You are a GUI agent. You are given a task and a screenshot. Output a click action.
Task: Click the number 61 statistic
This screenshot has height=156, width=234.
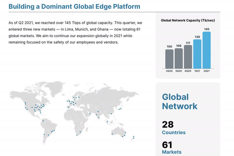(167, 144)
